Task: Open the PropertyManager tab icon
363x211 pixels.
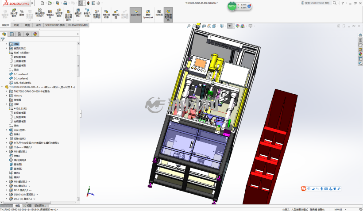Action: (12, 34)
